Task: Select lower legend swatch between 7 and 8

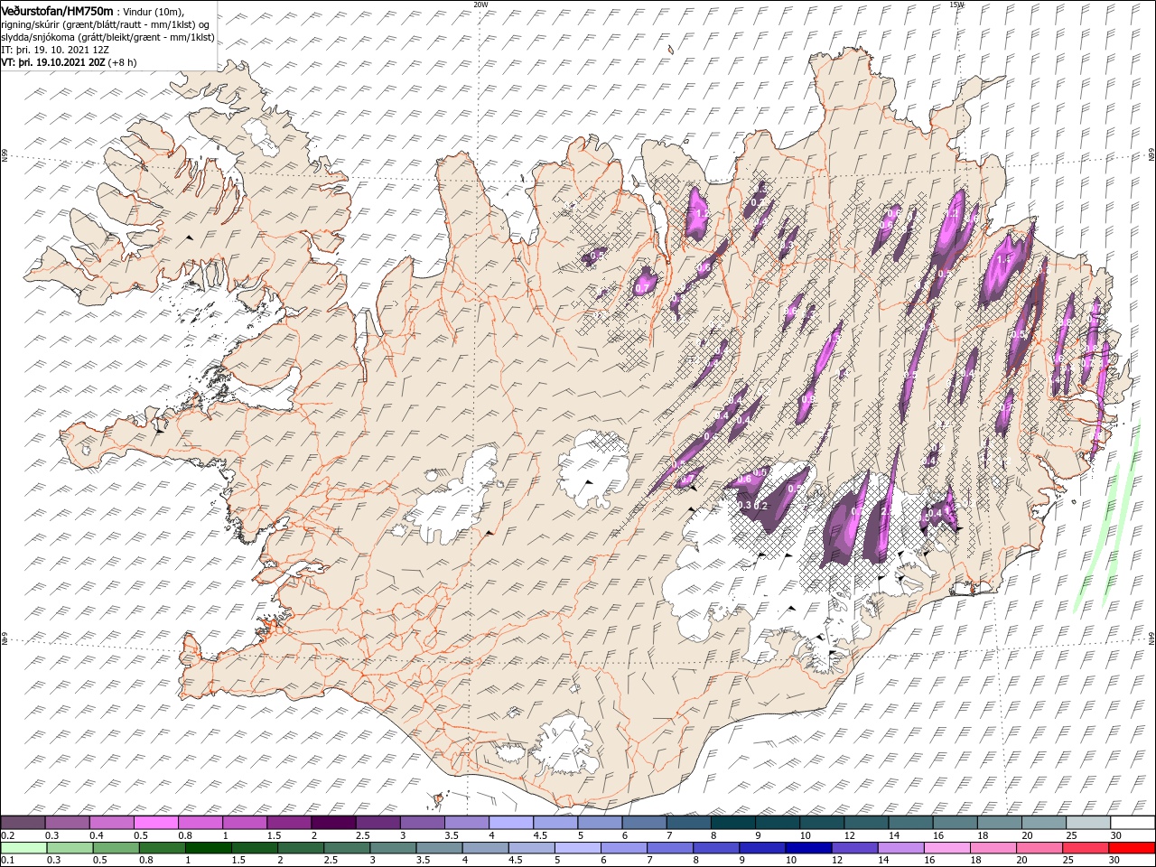Action: coord(670,848)
